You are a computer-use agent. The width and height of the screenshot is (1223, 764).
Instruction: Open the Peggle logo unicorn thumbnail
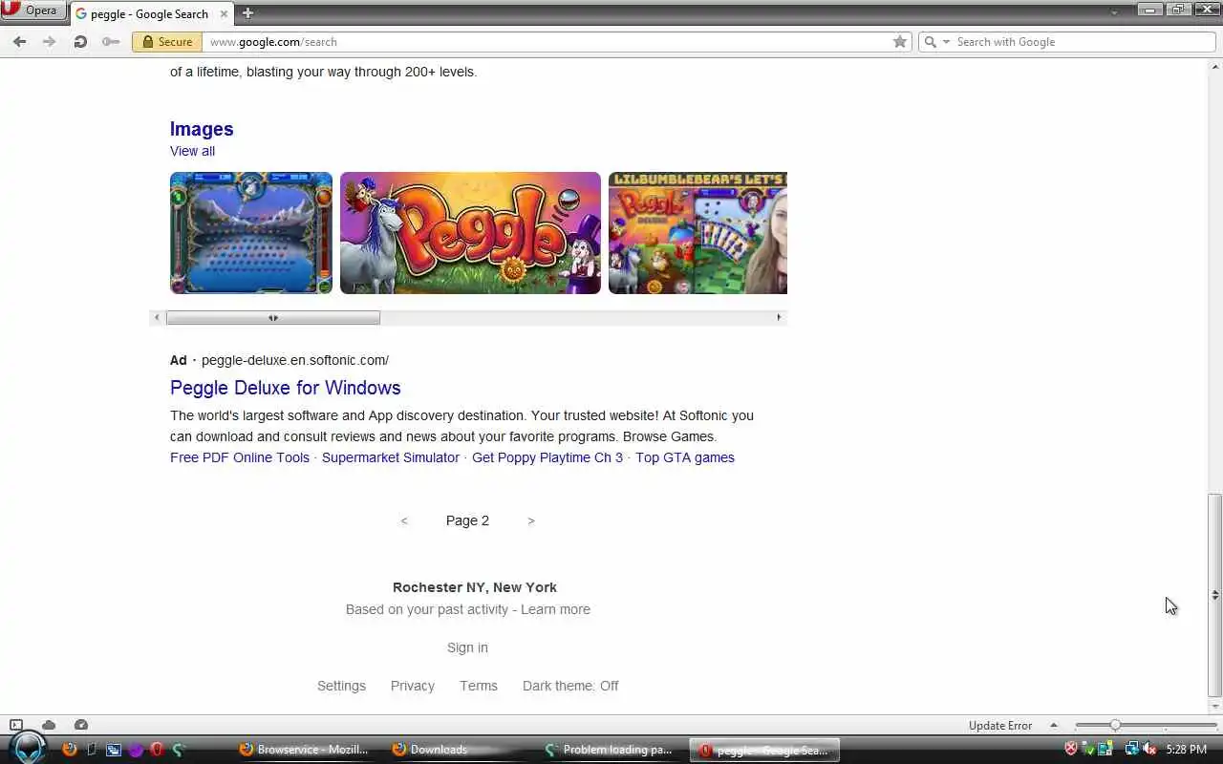coord(470,233)
